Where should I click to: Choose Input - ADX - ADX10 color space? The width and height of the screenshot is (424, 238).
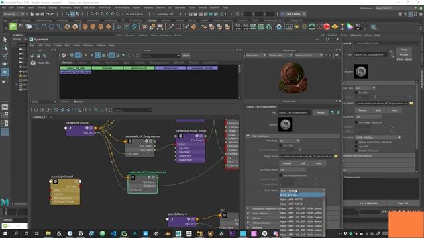click(301, 200)
